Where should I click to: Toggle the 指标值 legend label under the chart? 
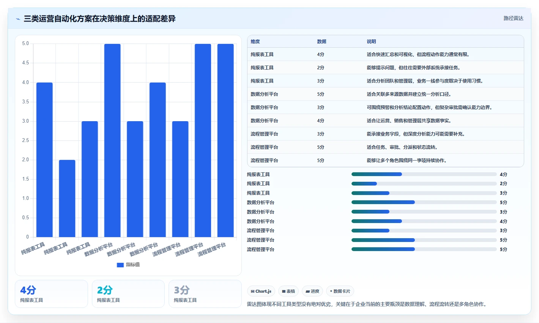133,265
